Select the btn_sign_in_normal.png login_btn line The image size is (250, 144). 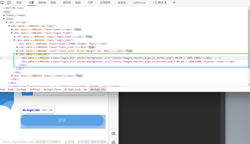coord(117,58)
